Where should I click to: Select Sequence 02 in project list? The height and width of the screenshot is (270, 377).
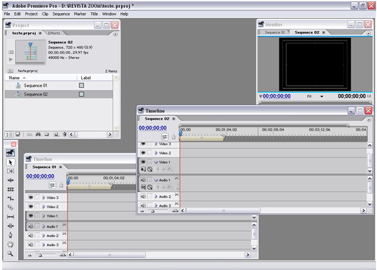coord(35,94)
